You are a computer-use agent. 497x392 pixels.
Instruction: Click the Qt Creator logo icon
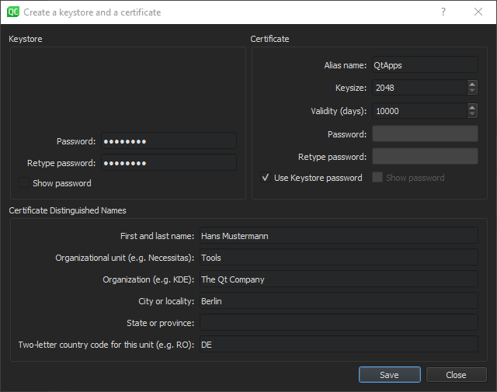(13, 12)
